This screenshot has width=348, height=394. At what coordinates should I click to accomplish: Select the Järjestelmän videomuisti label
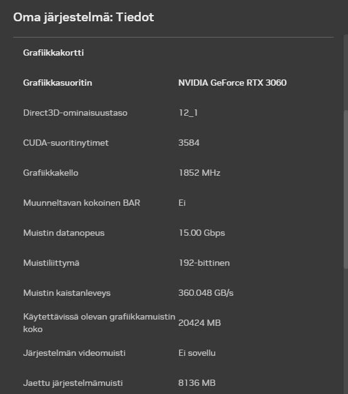coord(74,353)
